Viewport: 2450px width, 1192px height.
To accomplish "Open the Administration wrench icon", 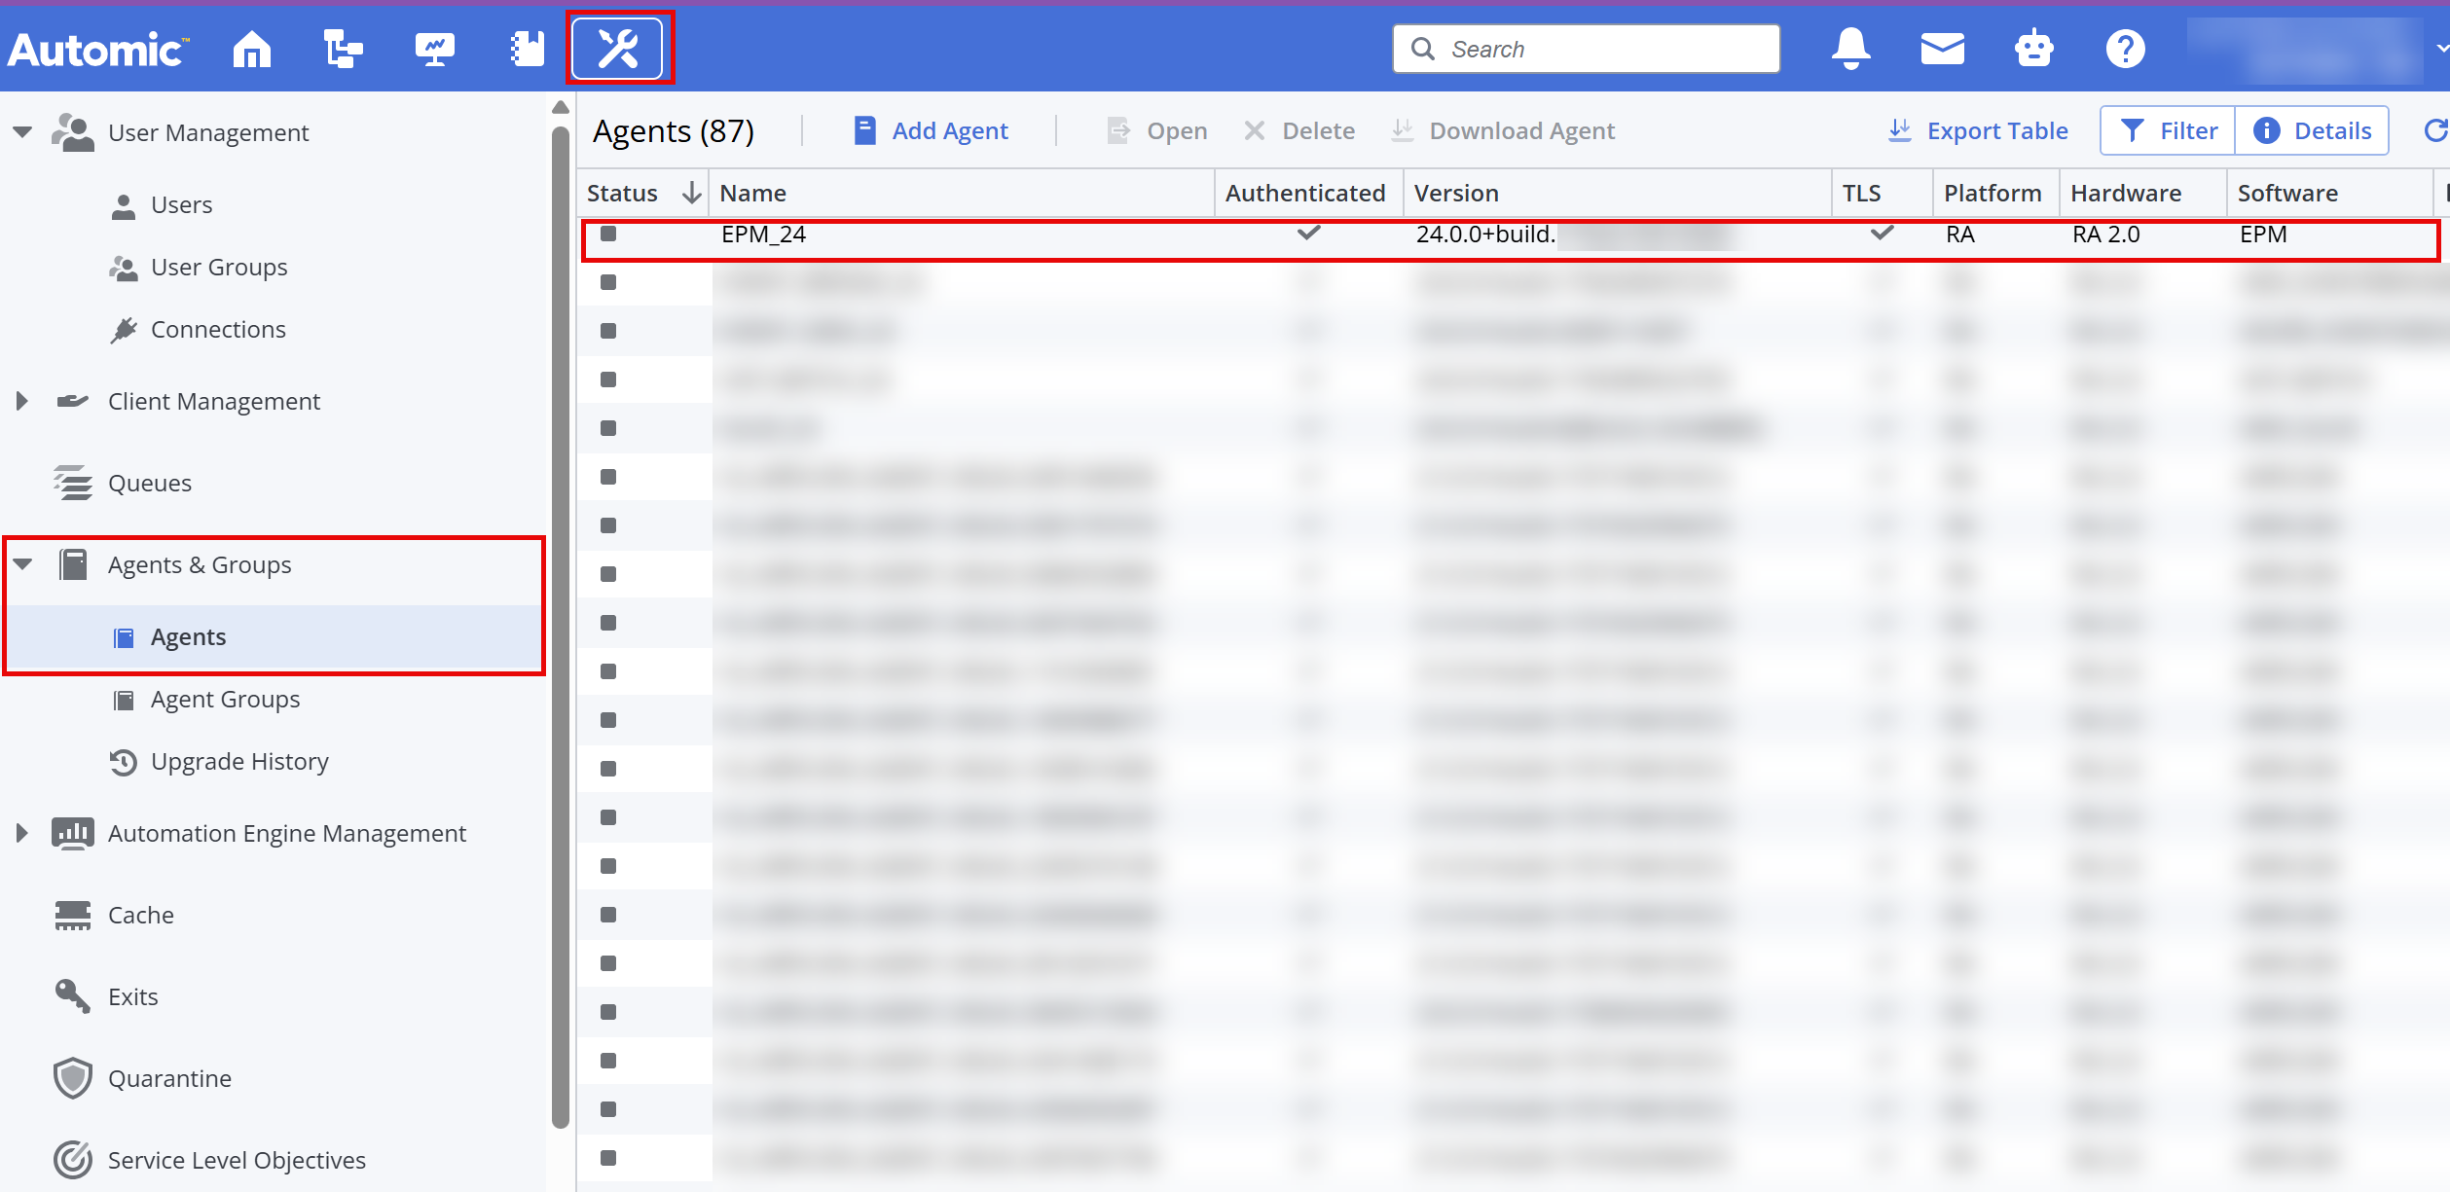I will [618, 49].
